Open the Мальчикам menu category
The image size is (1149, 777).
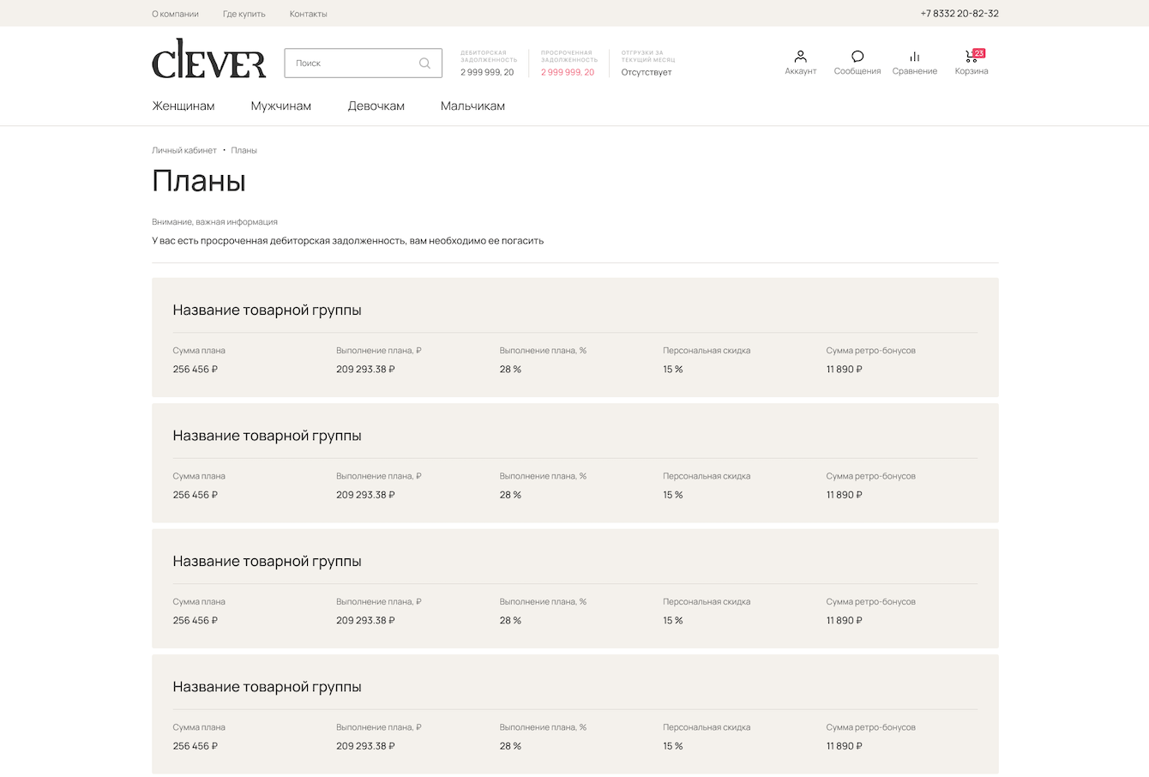pos(472,106)
